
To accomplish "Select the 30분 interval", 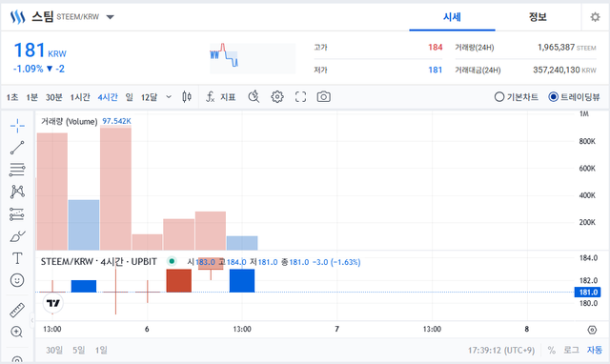I will [53, 97].
